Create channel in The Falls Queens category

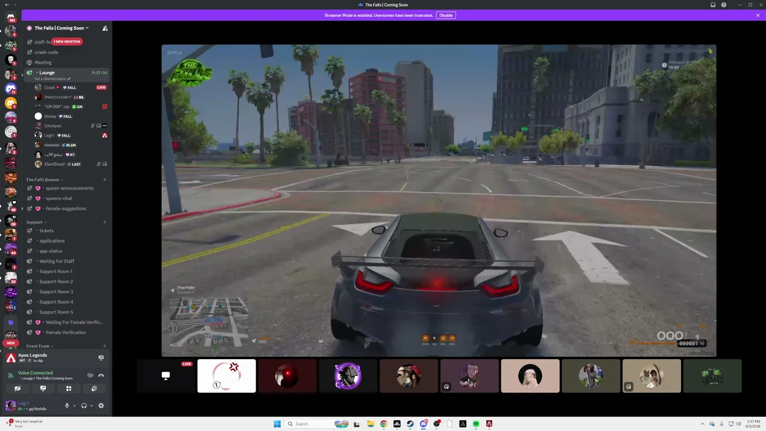click(105, 180)
